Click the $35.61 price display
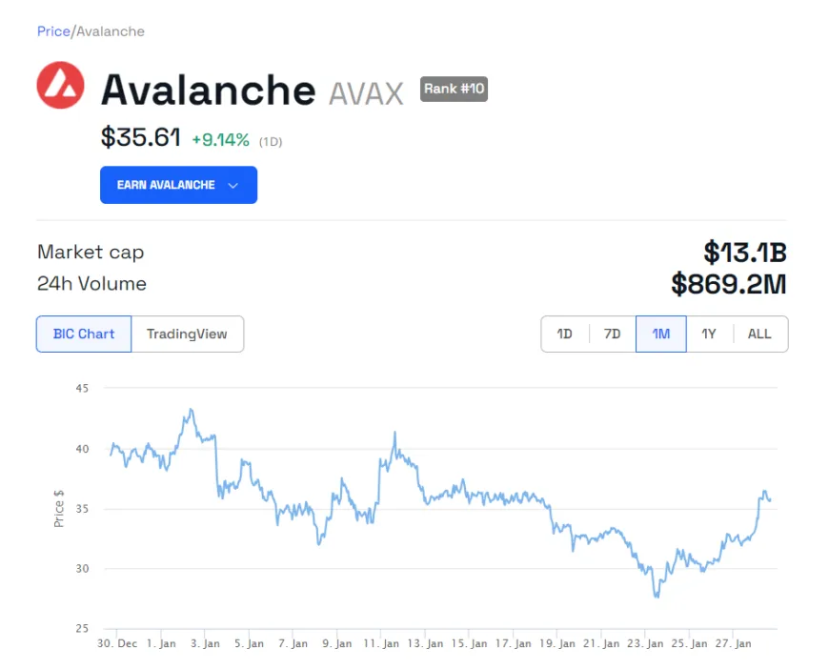 point(141,138)
